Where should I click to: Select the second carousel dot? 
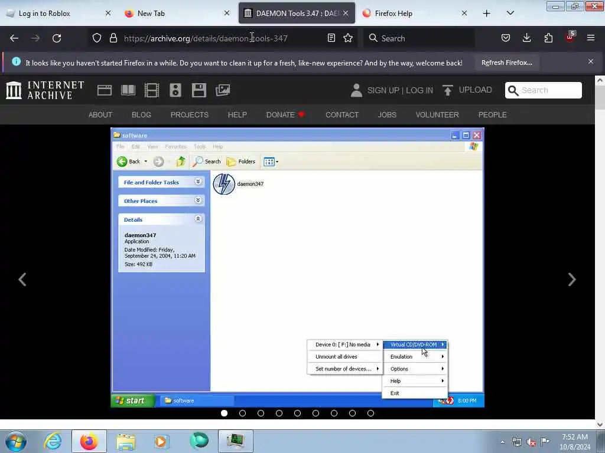(x=242, y=413)
